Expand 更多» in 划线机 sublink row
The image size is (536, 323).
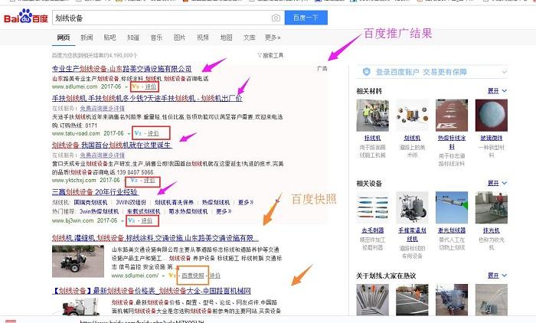(246, 202)
